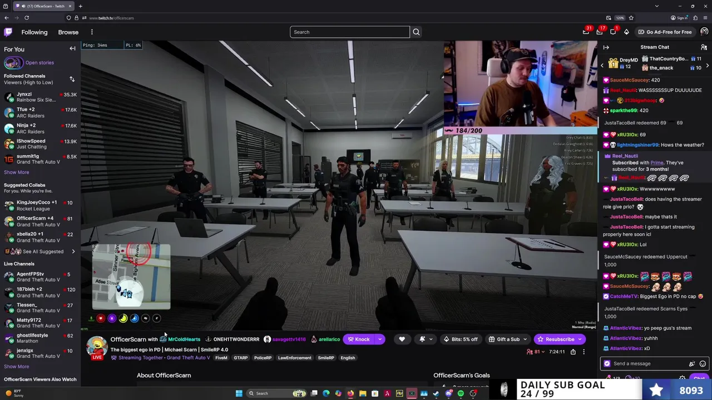712x400 pixels.
Task: Expand See All Suggested collabs
Action: 40,252
